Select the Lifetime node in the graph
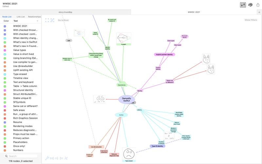This screenshot has width=262, height=164. (140, 110)
